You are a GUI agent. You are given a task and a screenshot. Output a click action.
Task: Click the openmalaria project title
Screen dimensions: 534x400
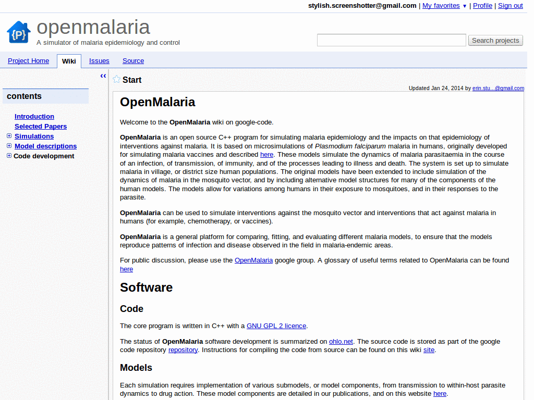coord(93,27)
